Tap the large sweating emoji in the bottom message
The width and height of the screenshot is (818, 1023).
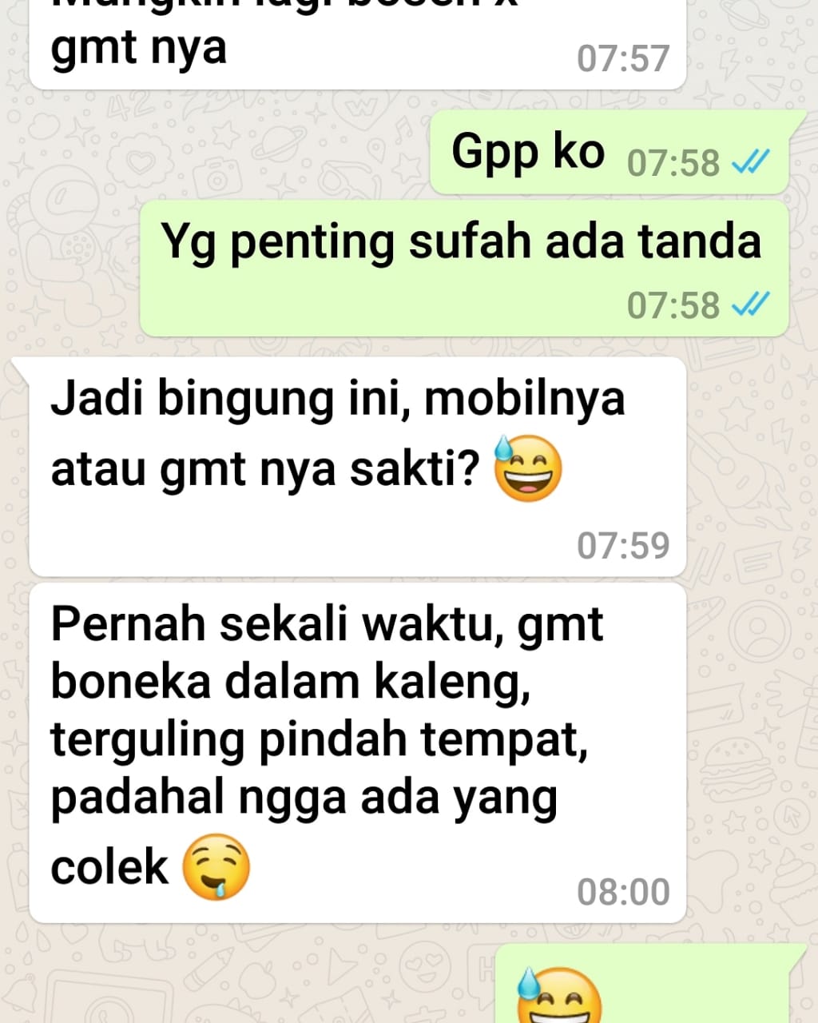coord(558,995)
